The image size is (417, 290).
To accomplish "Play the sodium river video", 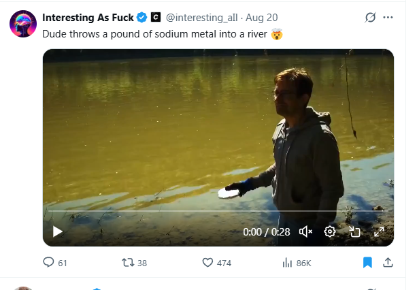I will tap(58, 231).
